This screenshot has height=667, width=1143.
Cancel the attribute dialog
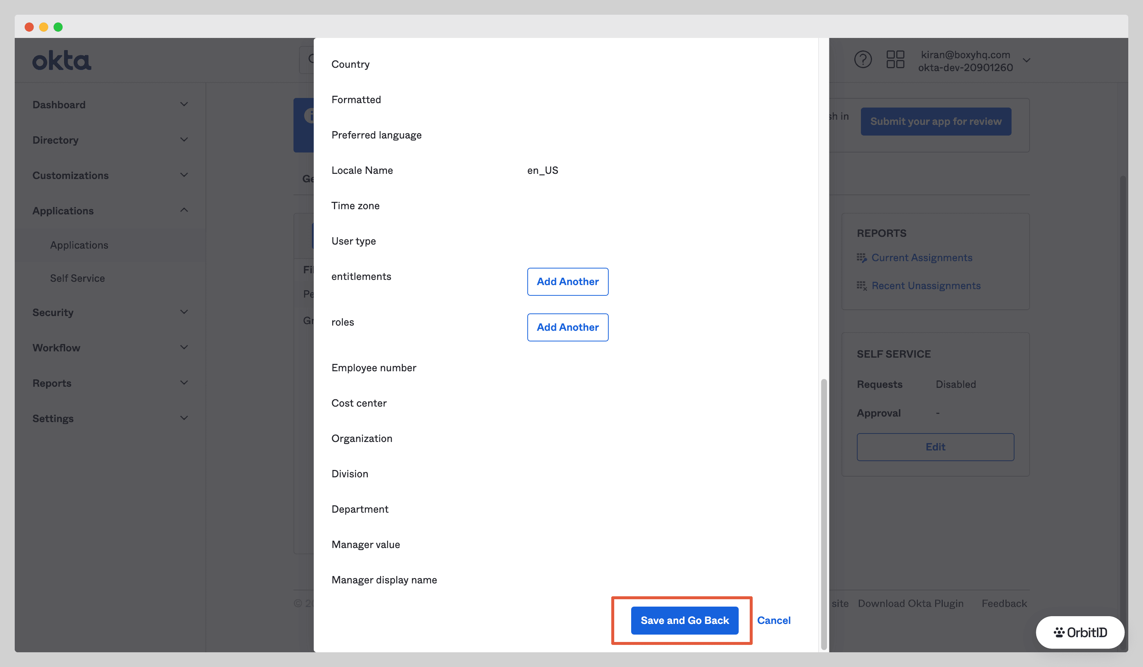coord(773,620)
